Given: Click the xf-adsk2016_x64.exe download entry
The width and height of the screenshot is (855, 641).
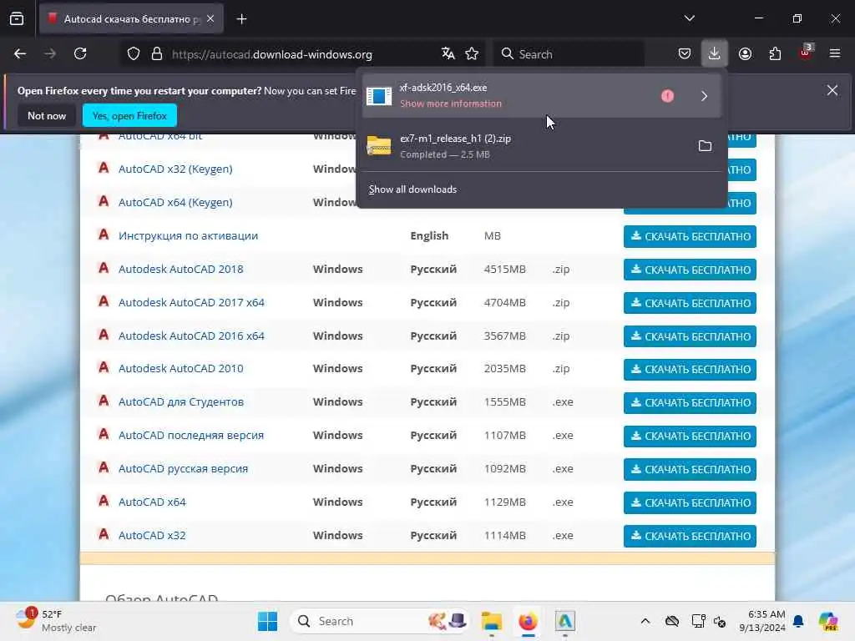Looking at the screenshot, I should click(x=541, y=96).
